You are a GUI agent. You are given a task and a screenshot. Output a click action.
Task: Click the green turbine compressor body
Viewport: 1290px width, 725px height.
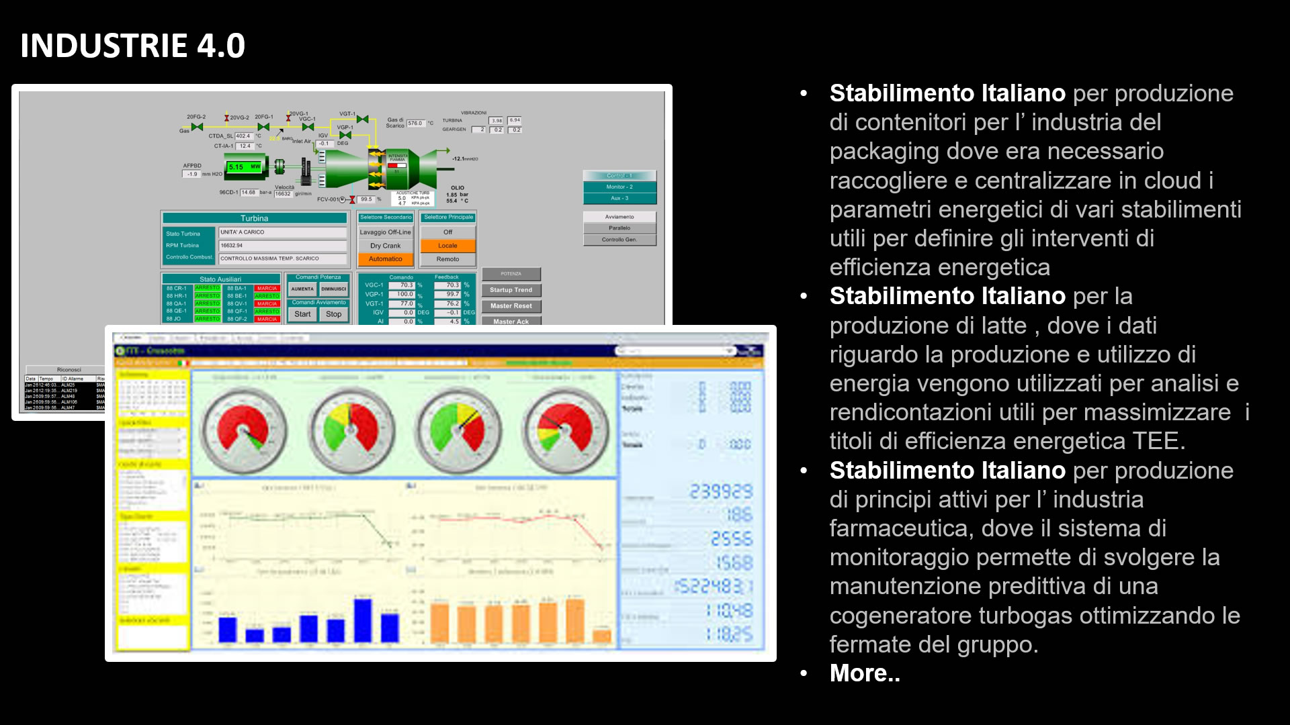(346, 168)
